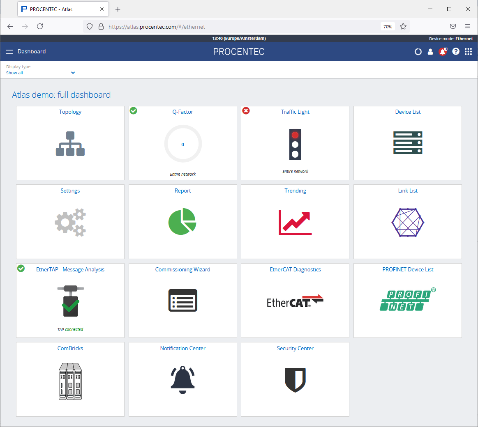Viewport: 478px width, 427px height.
Task: Open the Link List hexagon mesh icon
Action: pyautogui.click(x=408, y=223)
